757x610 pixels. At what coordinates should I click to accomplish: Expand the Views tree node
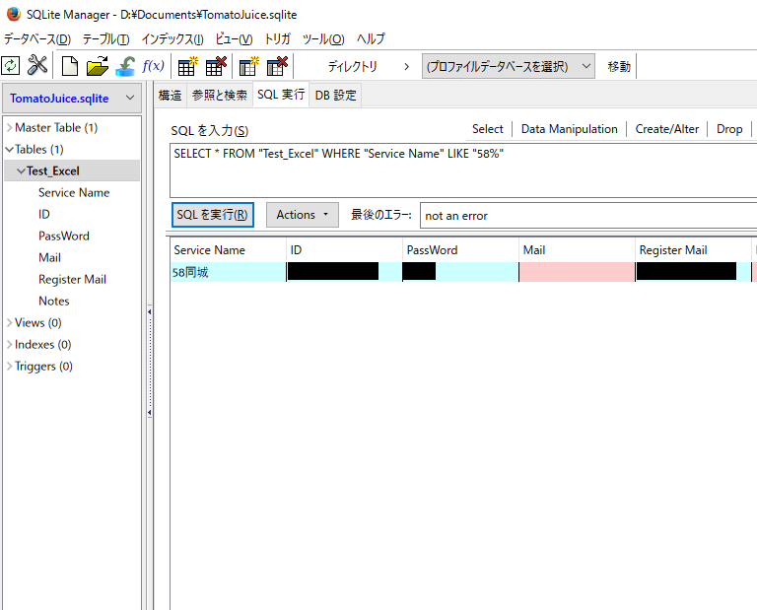[x=9, y=322]
